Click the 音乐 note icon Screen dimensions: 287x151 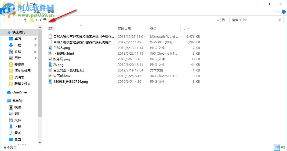click(11, 133)
